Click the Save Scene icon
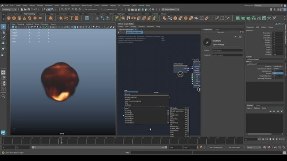This screenshot has height=161, width=287. [29, 9]
